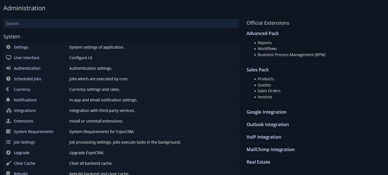Click 'Integration with third-party services.' text
This screenshot has width=388, height=175.
coord(102,111)
